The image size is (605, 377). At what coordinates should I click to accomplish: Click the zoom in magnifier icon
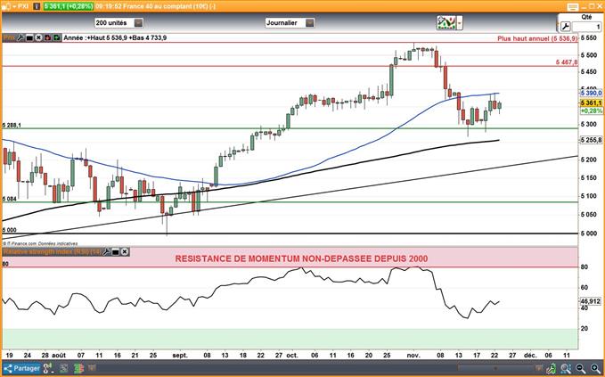click(595, 368)
